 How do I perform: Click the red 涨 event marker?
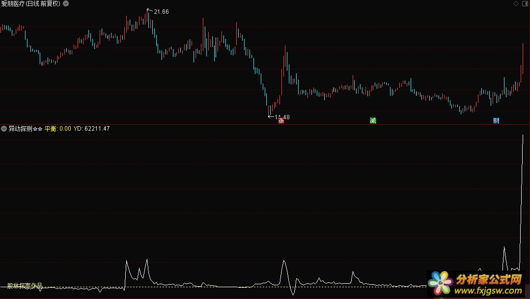pos(281,121)
